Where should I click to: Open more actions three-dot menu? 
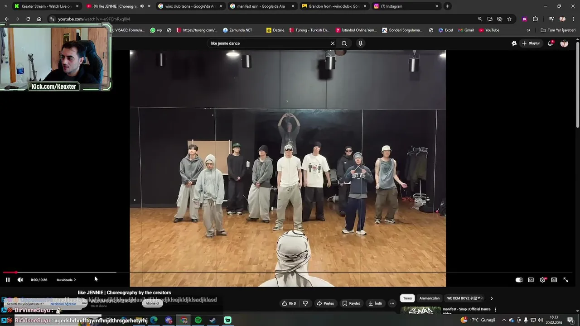pos(392,303)
